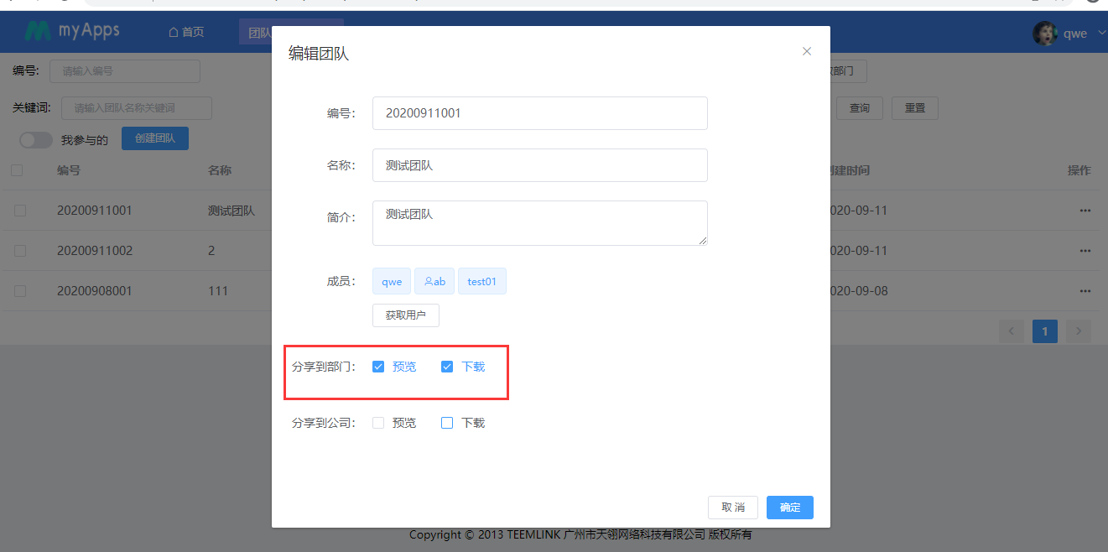Go to next page arrow
The width and height of the screenshot is (1108, 552).
coord(1079,331)
